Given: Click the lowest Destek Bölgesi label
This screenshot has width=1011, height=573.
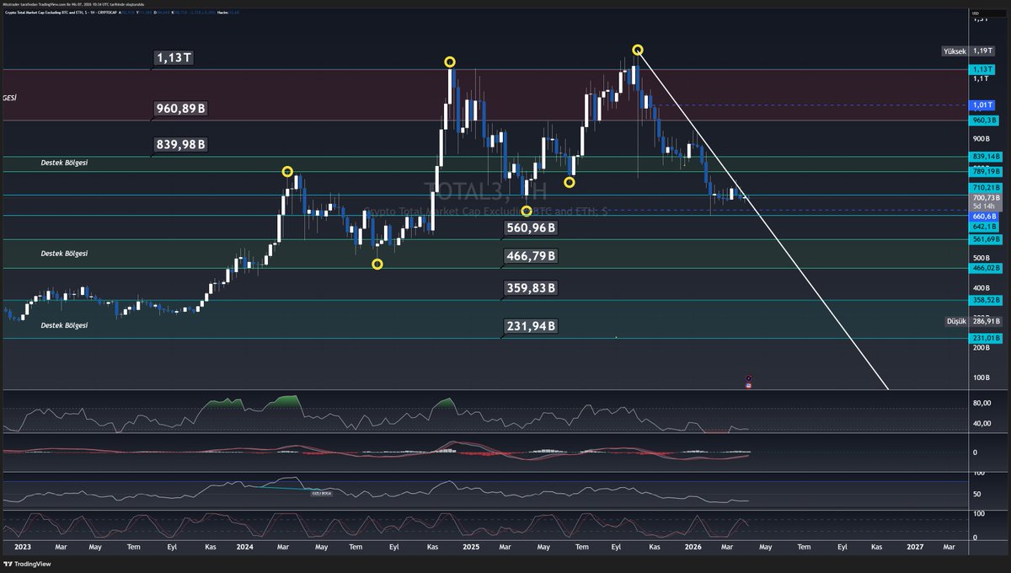Looking at the screenshot, I should click(x=64, y=324).
